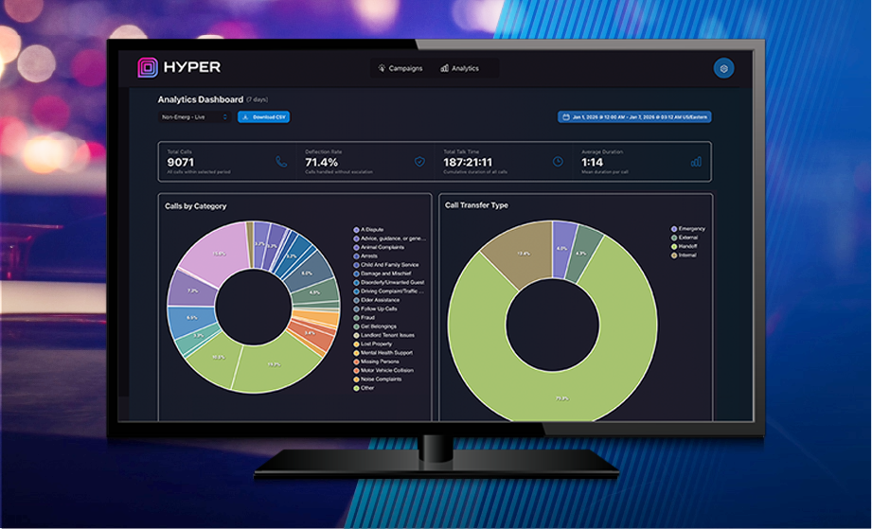This screenshot has width=872, height=529.
Task: Select the purple 7.3% slice in Calls by Category
Action: [x=192, y=291]
